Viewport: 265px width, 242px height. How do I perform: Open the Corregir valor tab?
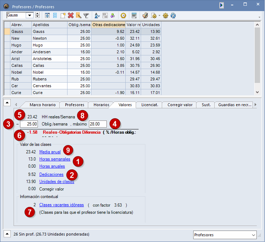tap(180, 105)
